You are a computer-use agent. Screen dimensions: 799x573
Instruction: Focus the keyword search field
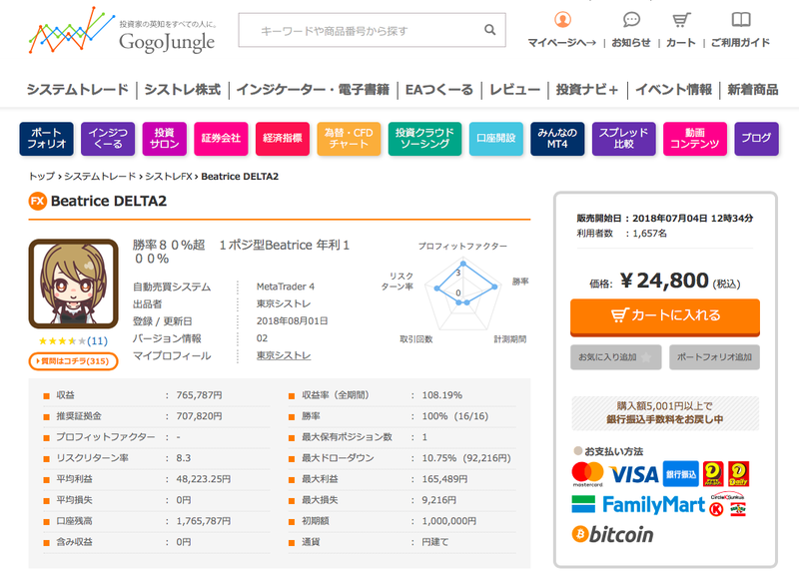372,30
